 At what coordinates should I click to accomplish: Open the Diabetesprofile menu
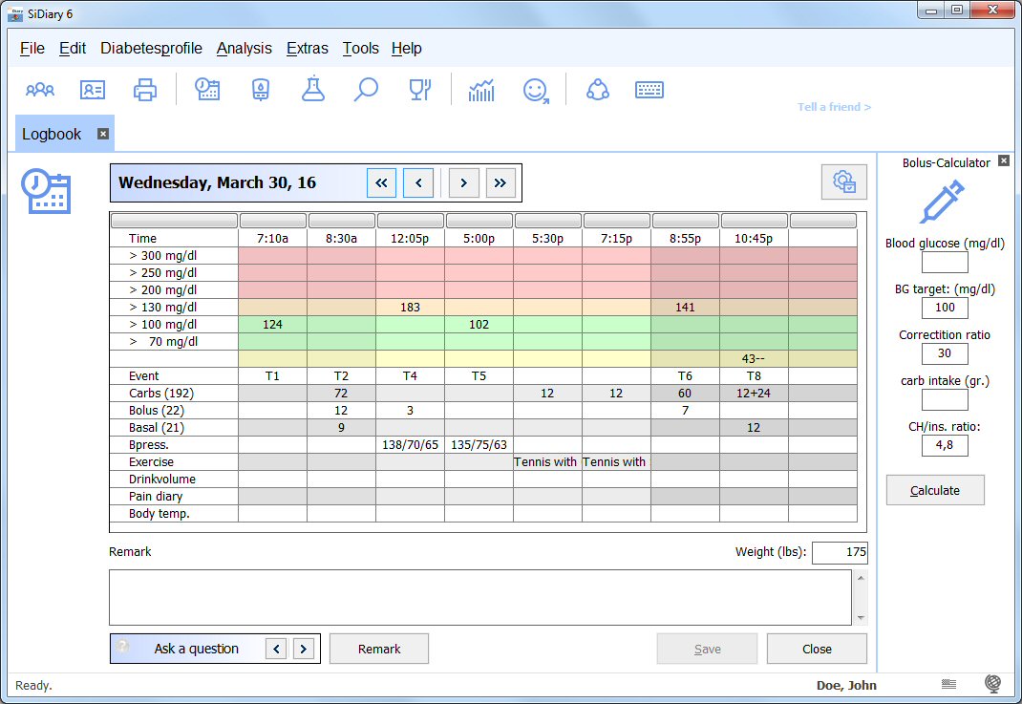[151, 48]
